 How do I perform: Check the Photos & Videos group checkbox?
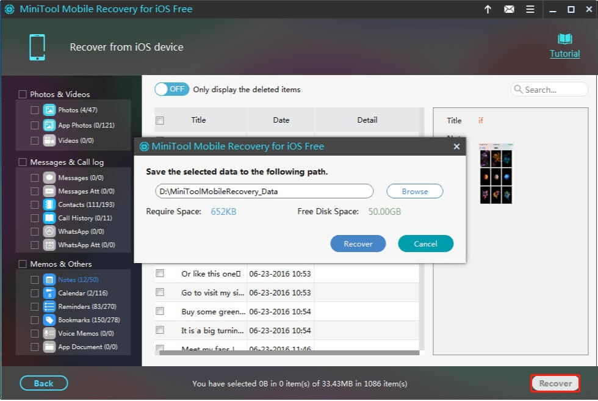point(23,94)
